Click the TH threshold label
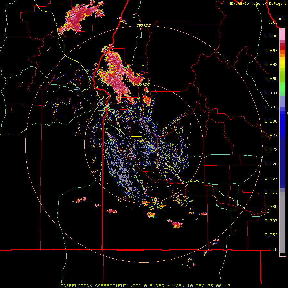This screenshot has height=288, width=288. [275, 249]
